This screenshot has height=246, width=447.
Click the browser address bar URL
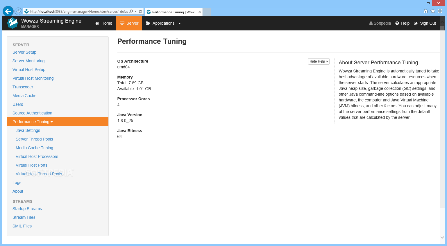[x=79, y=12]
